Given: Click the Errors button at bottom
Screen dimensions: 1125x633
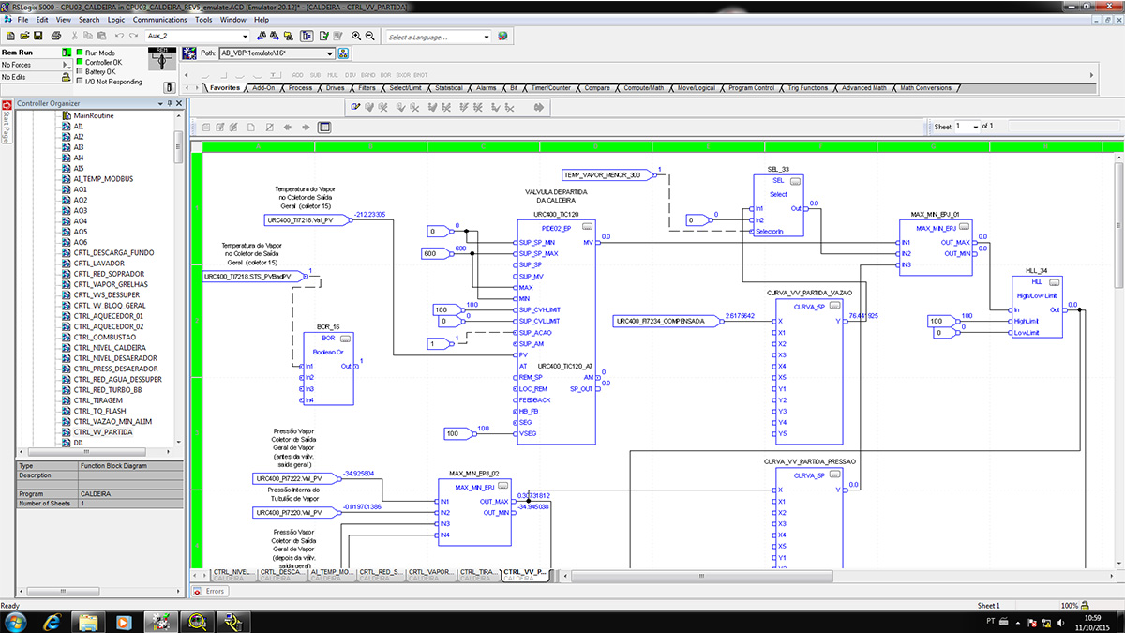Looking at the screenshot, I should (x=210, y=591).
